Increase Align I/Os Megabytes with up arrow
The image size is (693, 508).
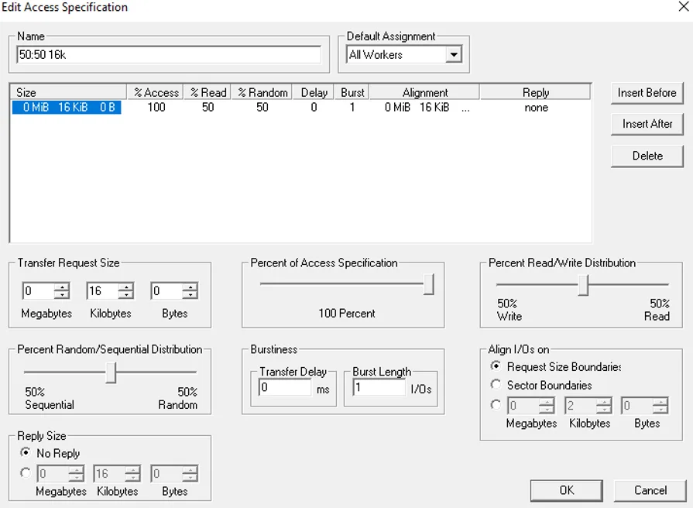(x=547, y=401)
